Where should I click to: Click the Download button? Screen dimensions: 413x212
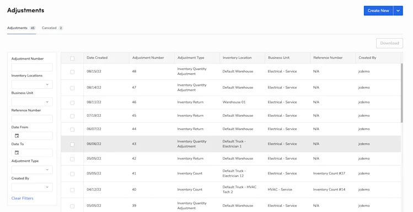click(x=389, y=43)
